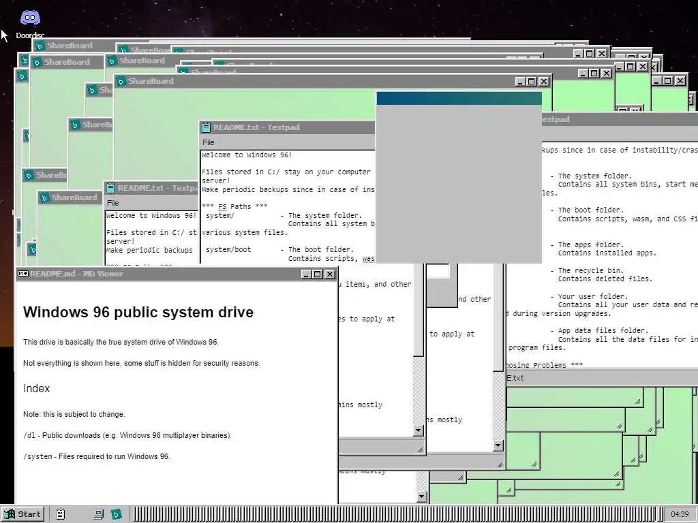Click '/system - Files required to run' line
This screenshot has height=523, width=698.
pos(97,456)
